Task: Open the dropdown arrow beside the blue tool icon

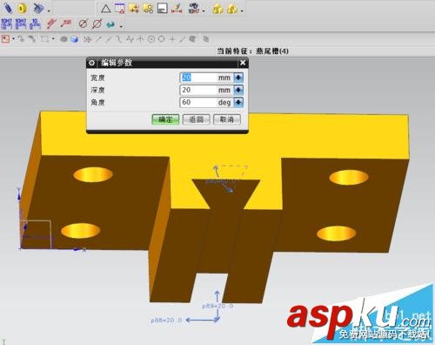Action: tap(49, 11)
